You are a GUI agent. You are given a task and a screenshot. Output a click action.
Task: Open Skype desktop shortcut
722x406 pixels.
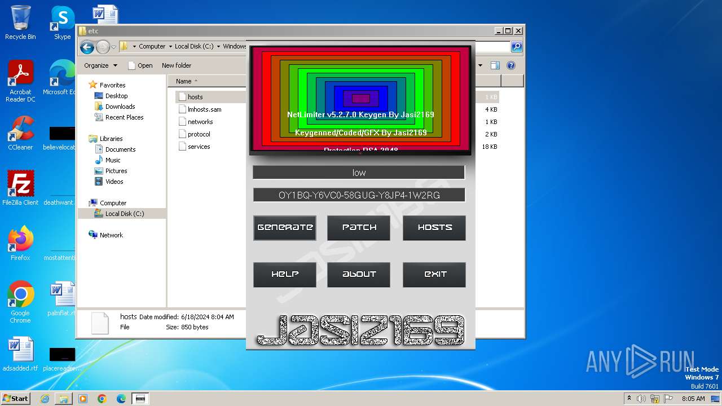pos(62,23)
